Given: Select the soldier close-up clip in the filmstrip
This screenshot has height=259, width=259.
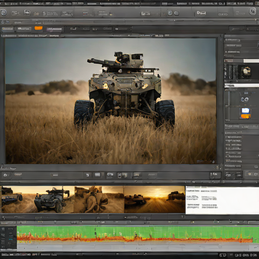Looking at the screenshot, I should click(99, 199).
